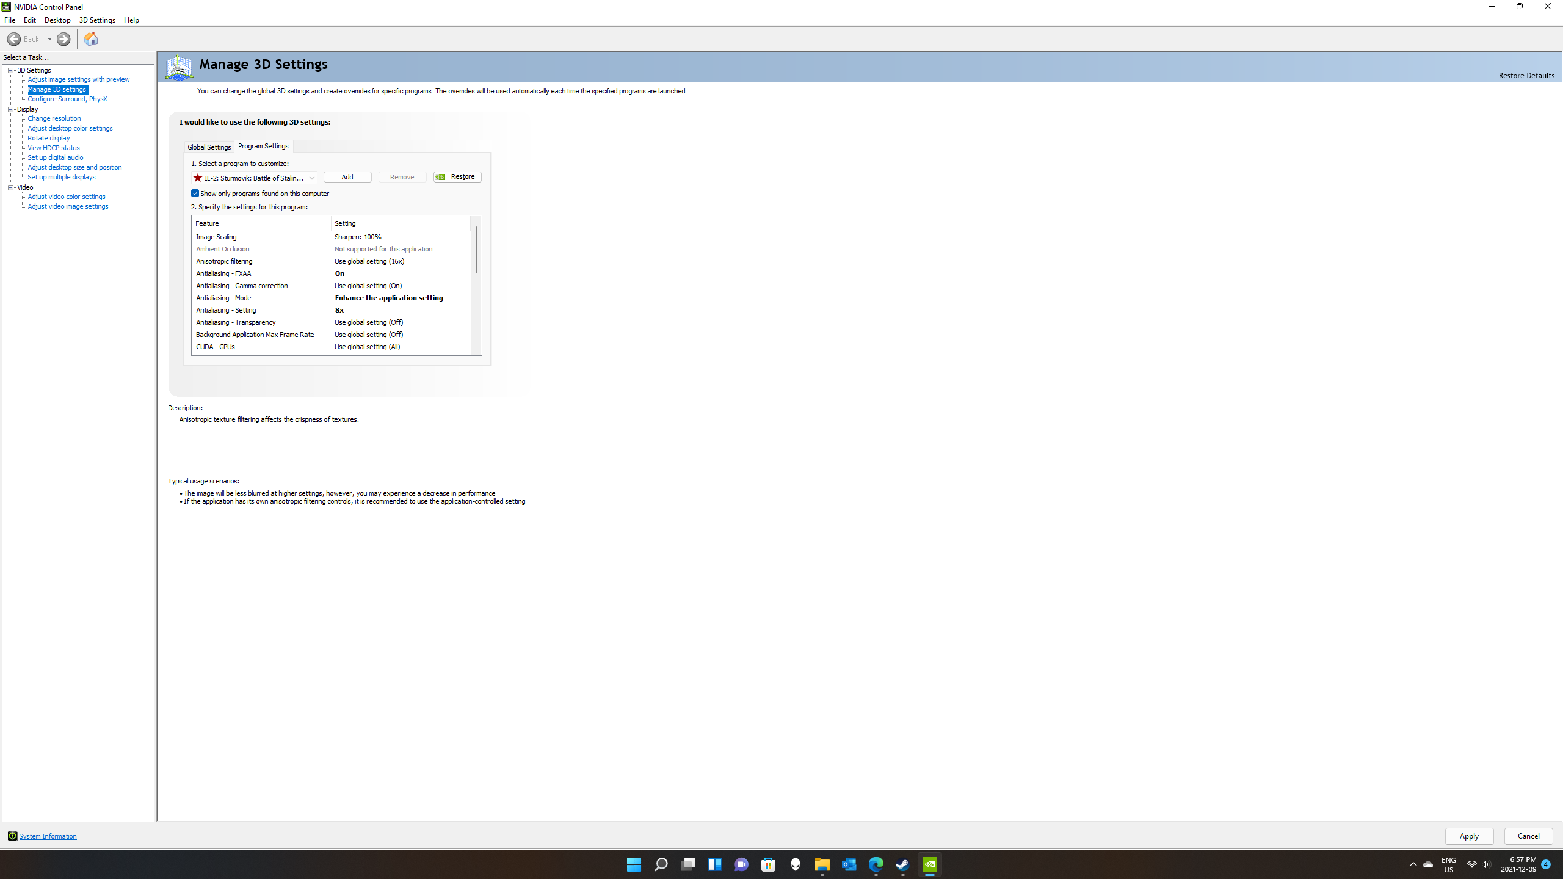Image resolution: width=1563 pixels, height=879 pixels.
Task: Click the Windows Start button
Action: pyautogui.click(x=634, y=864)
